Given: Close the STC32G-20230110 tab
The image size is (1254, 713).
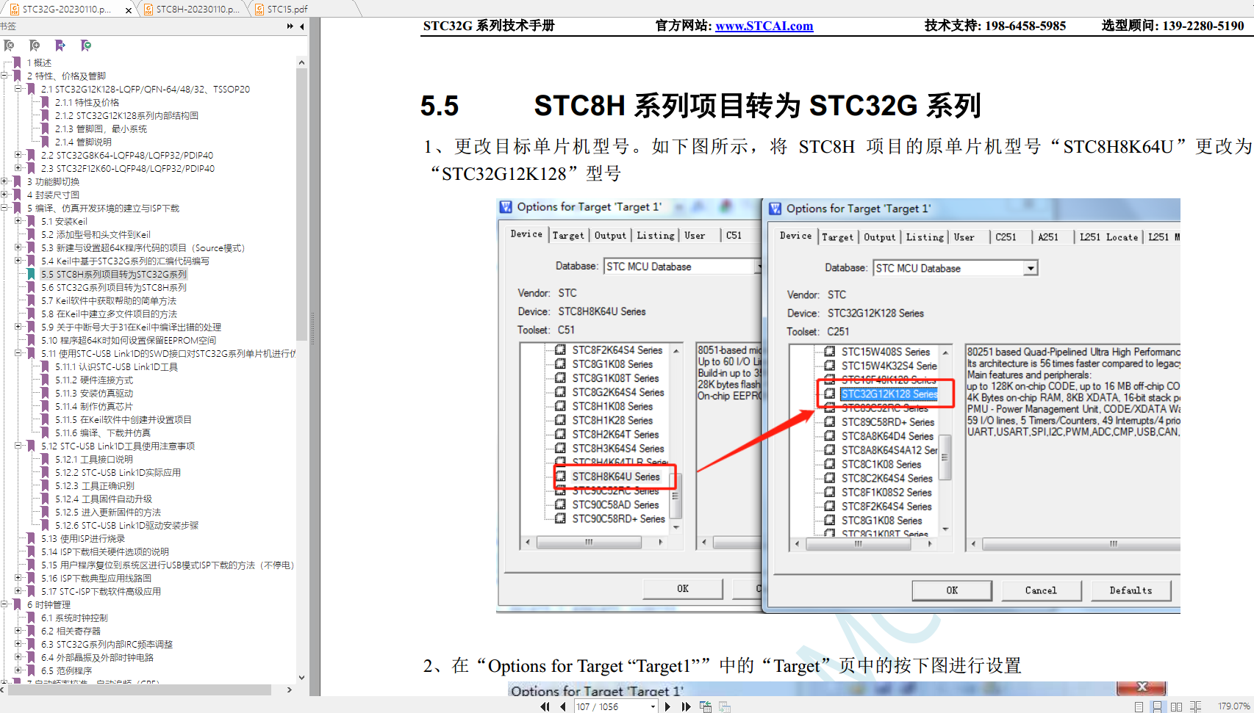Looking at the screenshot, I should coord(129,10).
